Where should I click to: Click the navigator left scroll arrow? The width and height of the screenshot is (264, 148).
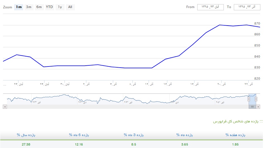click(x=5, y=107)
